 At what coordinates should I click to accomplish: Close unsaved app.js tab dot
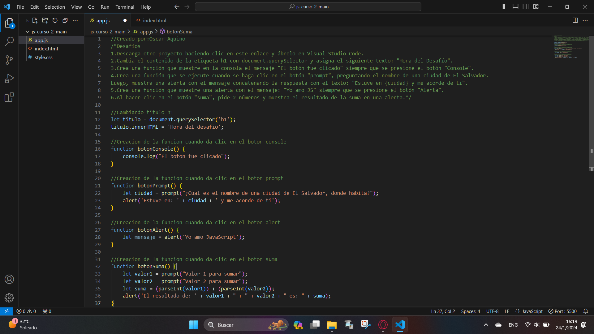[x=125, y=20]
